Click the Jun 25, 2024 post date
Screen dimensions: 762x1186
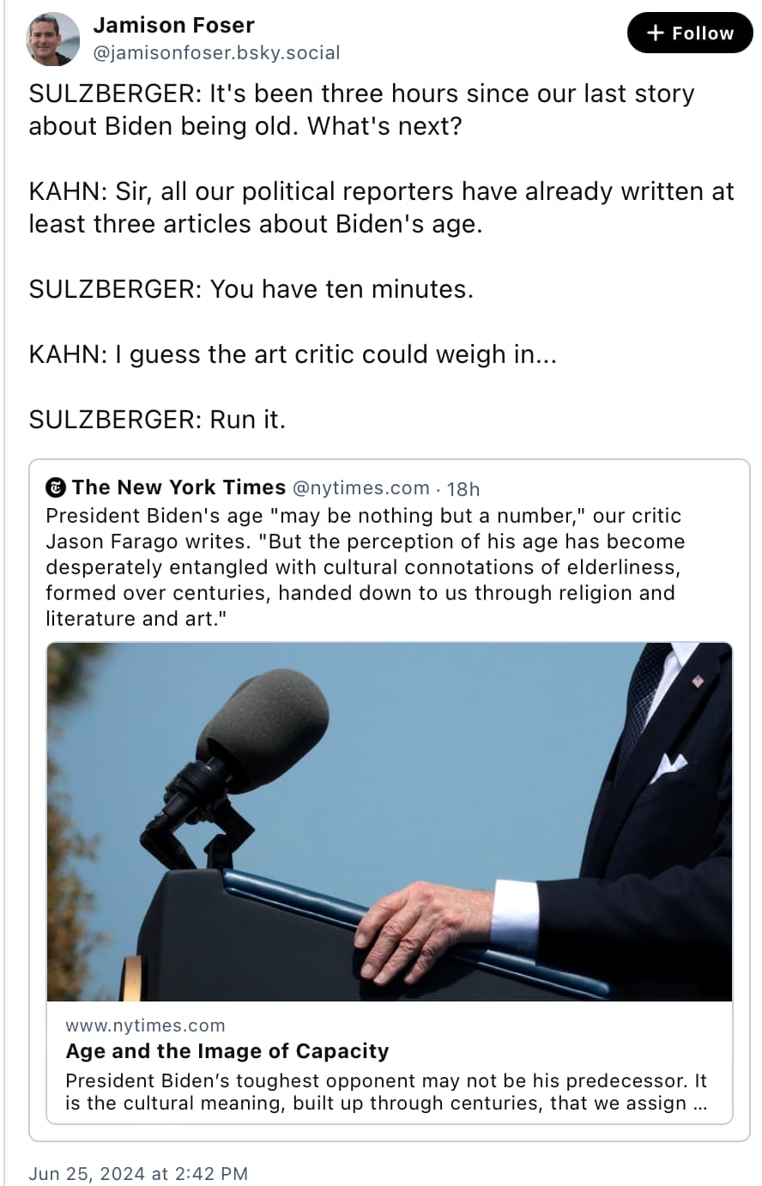pos(138,1173)
